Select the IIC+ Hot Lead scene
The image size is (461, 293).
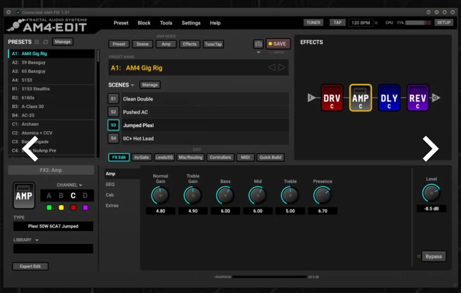tap(138, 138)
